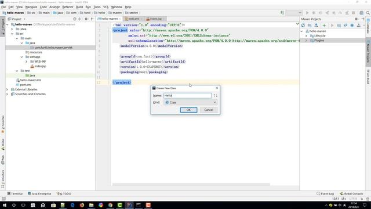The width and height of the screenshot is (371, 209).
Task: Click the Download Sources Maven icon
Action: pyautogui.click(x=316, y=26)
